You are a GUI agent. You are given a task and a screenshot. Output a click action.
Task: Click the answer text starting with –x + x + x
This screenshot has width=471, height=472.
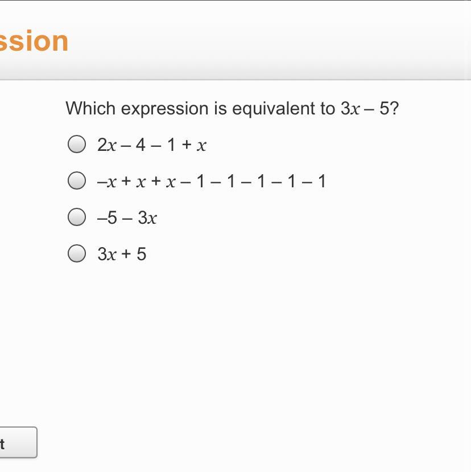tap(211, 182)
